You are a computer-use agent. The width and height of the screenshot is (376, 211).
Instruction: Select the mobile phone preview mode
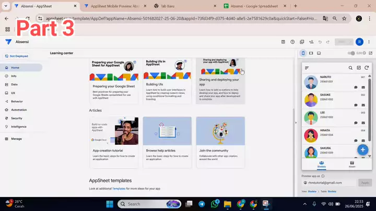(x=303, y=53)
